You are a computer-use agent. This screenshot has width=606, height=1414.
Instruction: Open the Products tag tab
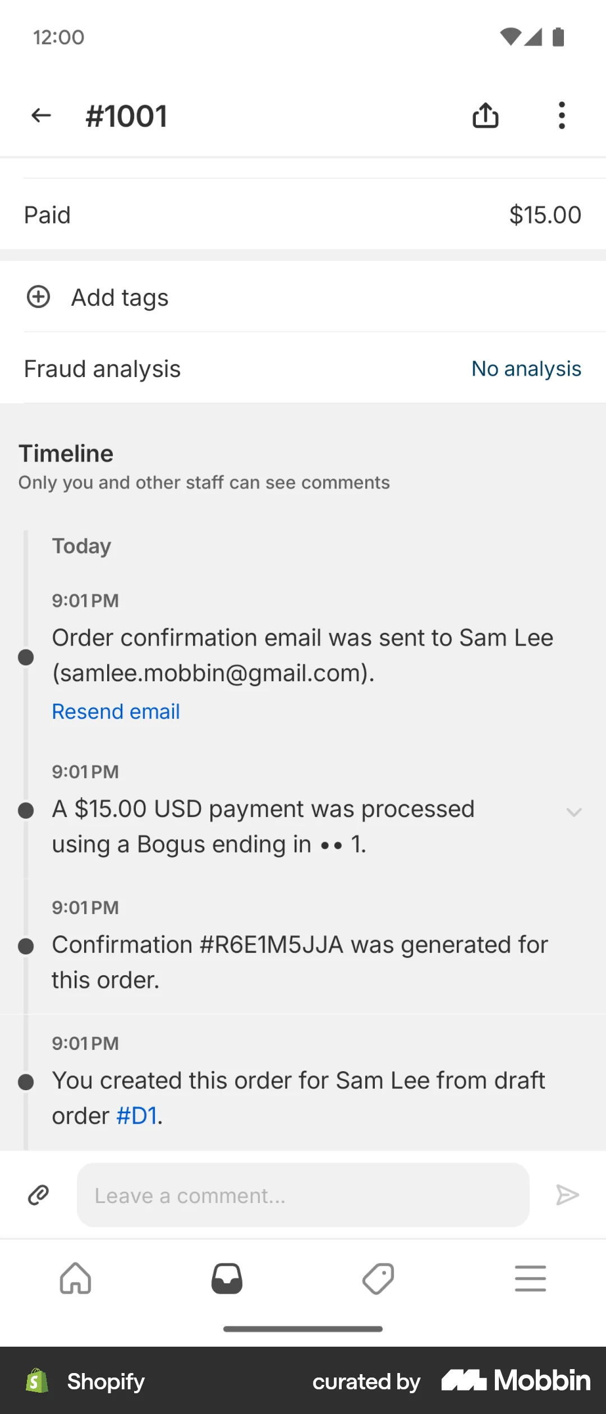[x=378, y=1278]
